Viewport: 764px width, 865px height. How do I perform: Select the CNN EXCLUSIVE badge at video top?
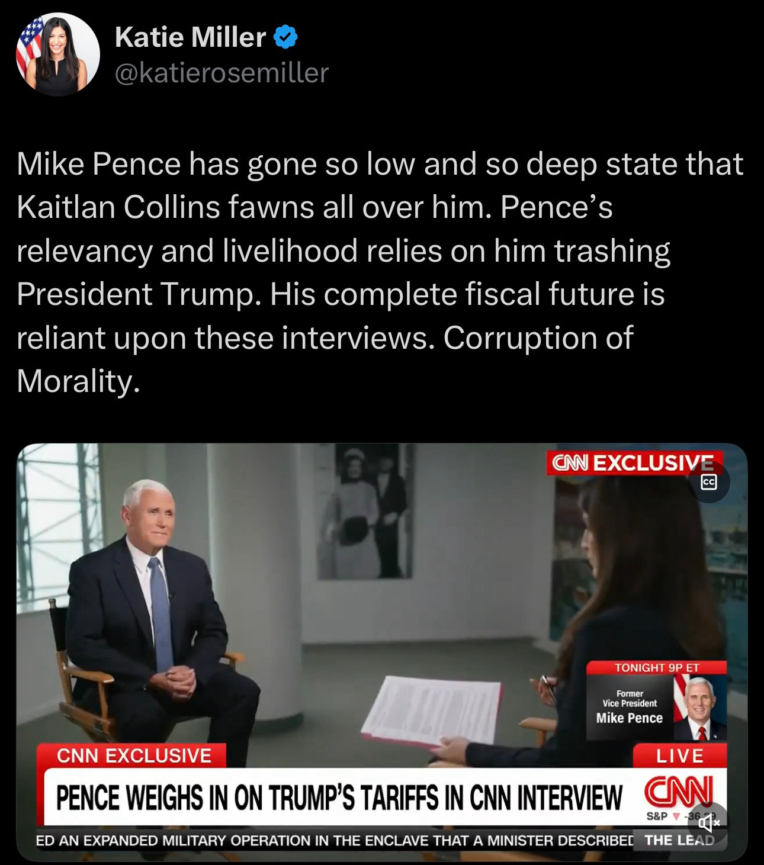tap(634, 462)
